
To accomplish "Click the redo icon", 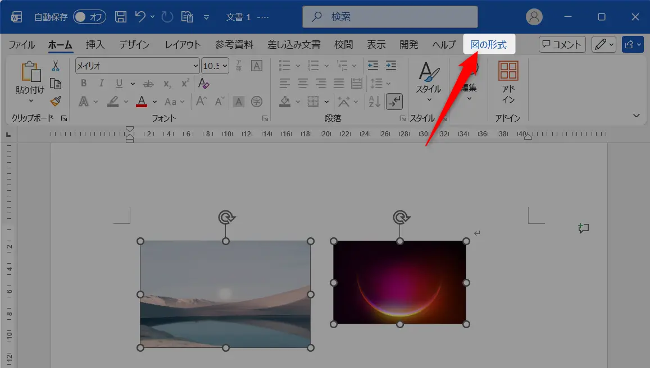I will (167, 17).
